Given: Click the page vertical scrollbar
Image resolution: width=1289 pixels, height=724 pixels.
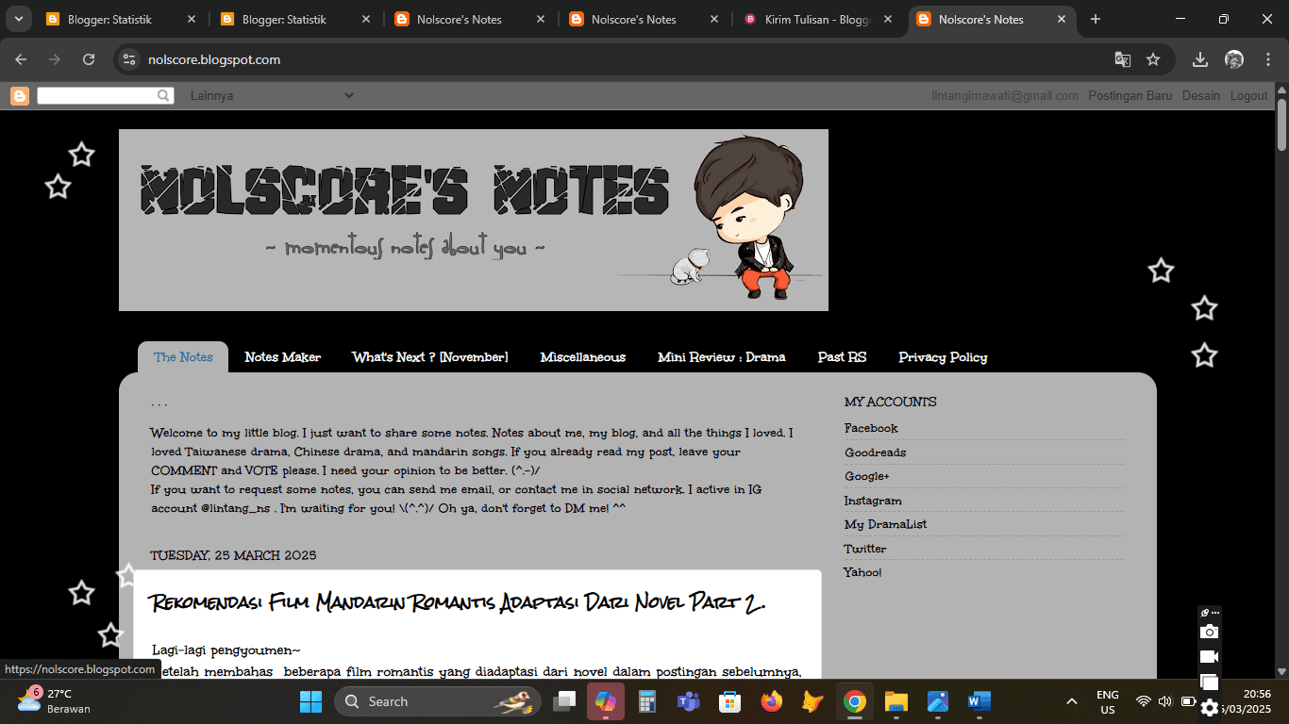Looking at the screenshot, I should 1281,377.
